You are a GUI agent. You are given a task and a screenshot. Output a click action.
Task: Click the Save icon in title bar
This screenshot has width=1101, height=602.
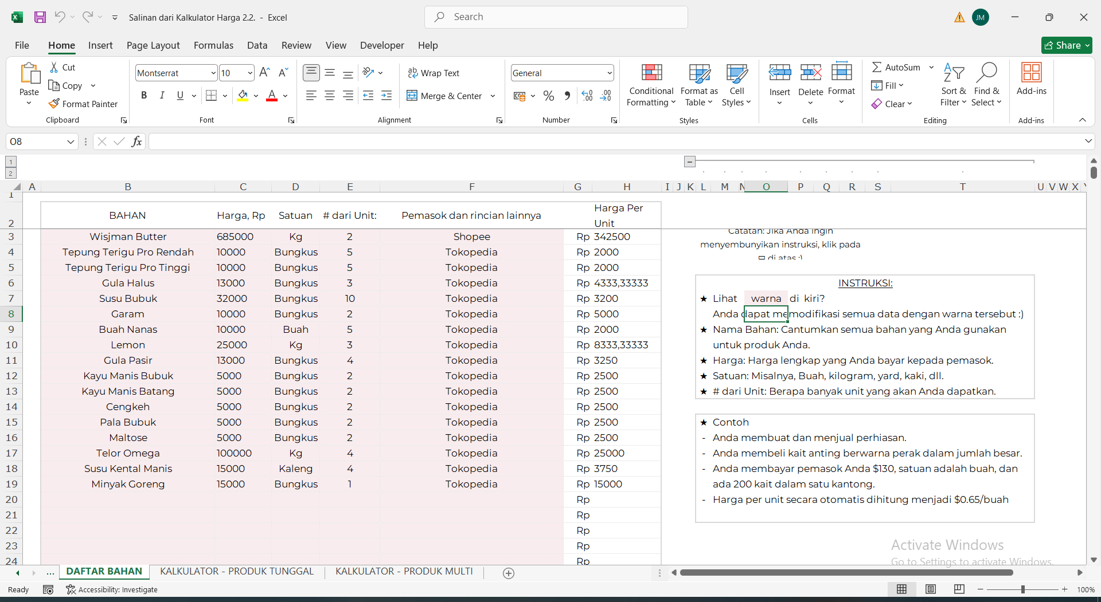click(x=40, y=17)
